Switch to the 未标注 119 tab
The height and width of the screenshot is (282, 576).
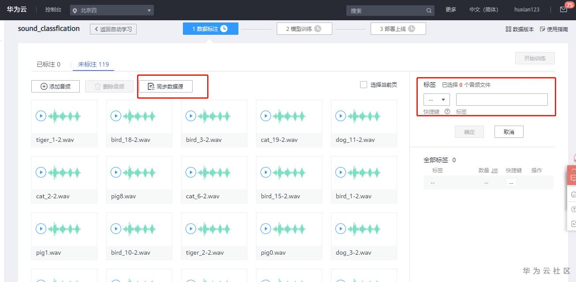coord(93,64)
